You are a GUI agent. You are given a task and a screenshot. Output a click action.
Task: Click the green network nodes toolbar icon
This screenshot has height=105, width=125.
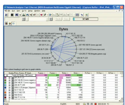24,15
